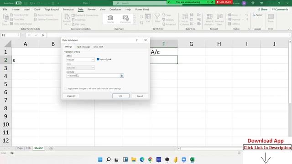Image resolution: width=292 pixels, height=164 pixels.
Task: Open taskbar Search icon
Action: pos(109,159)
